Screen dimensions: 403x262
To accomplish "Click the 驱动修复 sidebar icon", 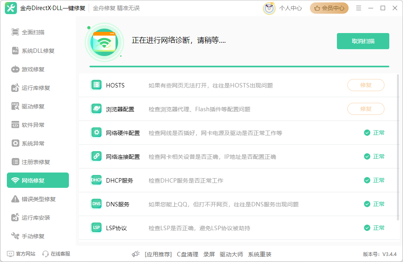I will (15, 106).
